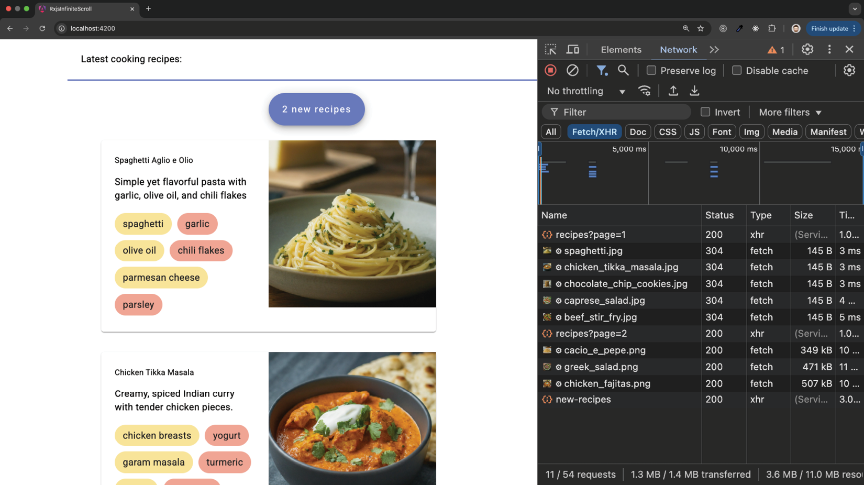
Task: Toggle the Doc type filter
Action: [x=637, y=131]
